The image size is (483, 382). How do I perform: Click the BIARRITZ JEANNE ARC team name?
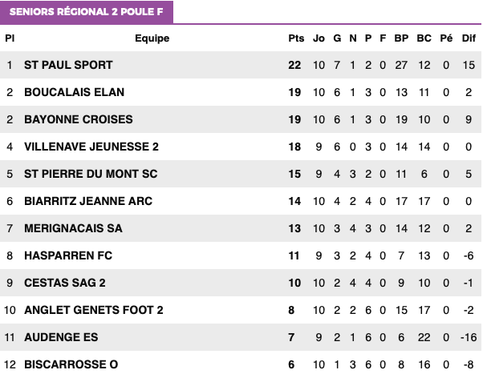pos(88,201)
